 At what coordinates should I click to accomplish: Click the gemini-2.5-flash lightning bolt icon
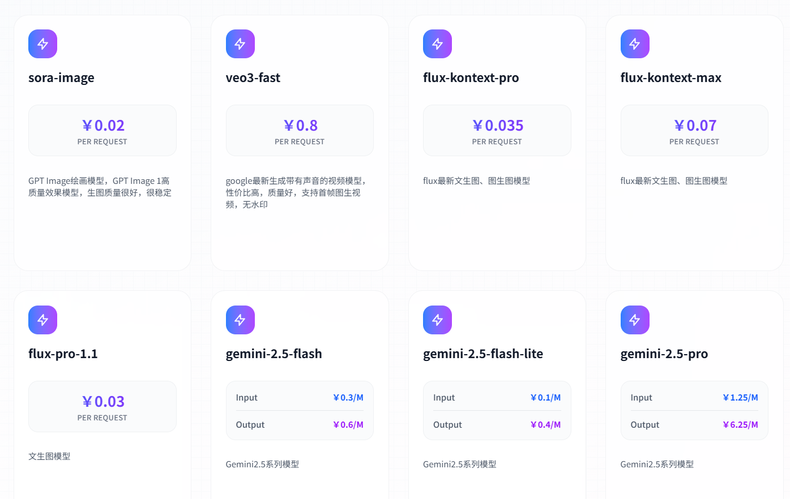tap(240, 320)
